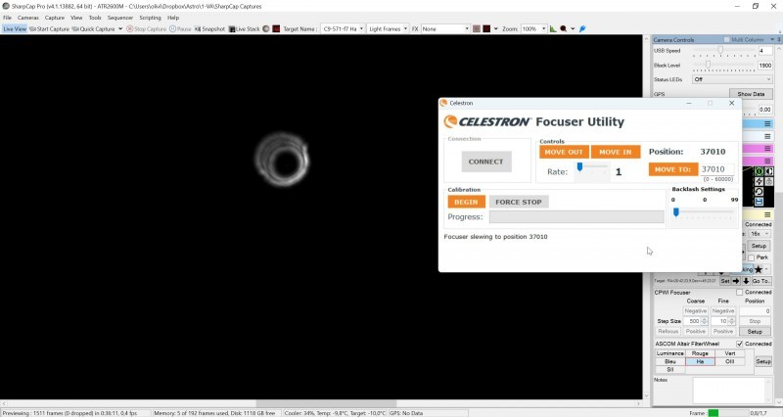Click the Go To button

click(761, 281)
